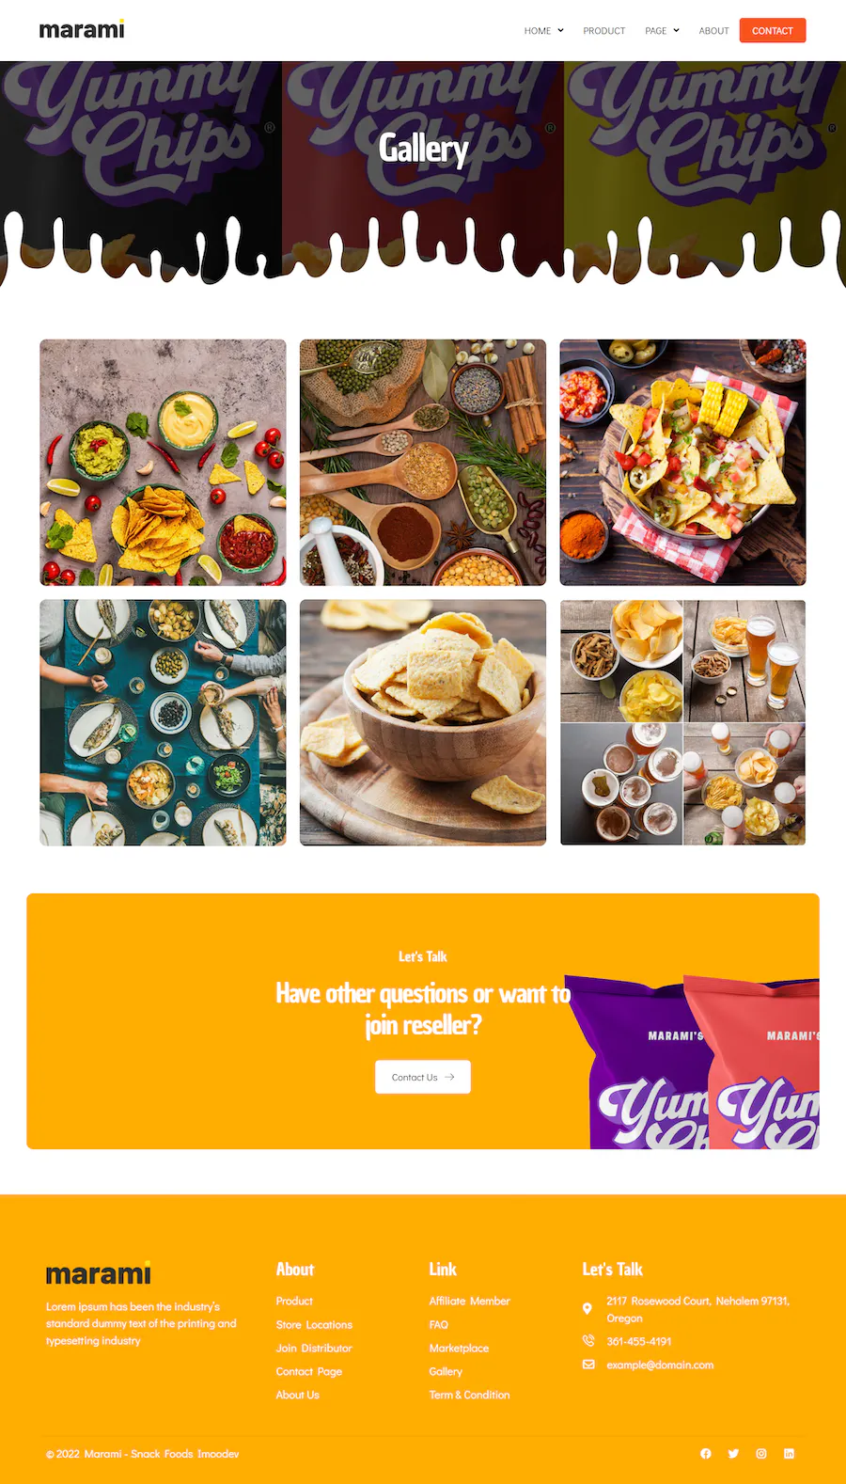Viewport: 846px width, 1484px height.
Task: Click the marami logo in header
Action: 82,29
